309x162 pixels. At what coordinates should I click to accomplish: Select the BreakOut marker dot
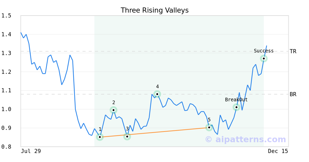point(236,107)
